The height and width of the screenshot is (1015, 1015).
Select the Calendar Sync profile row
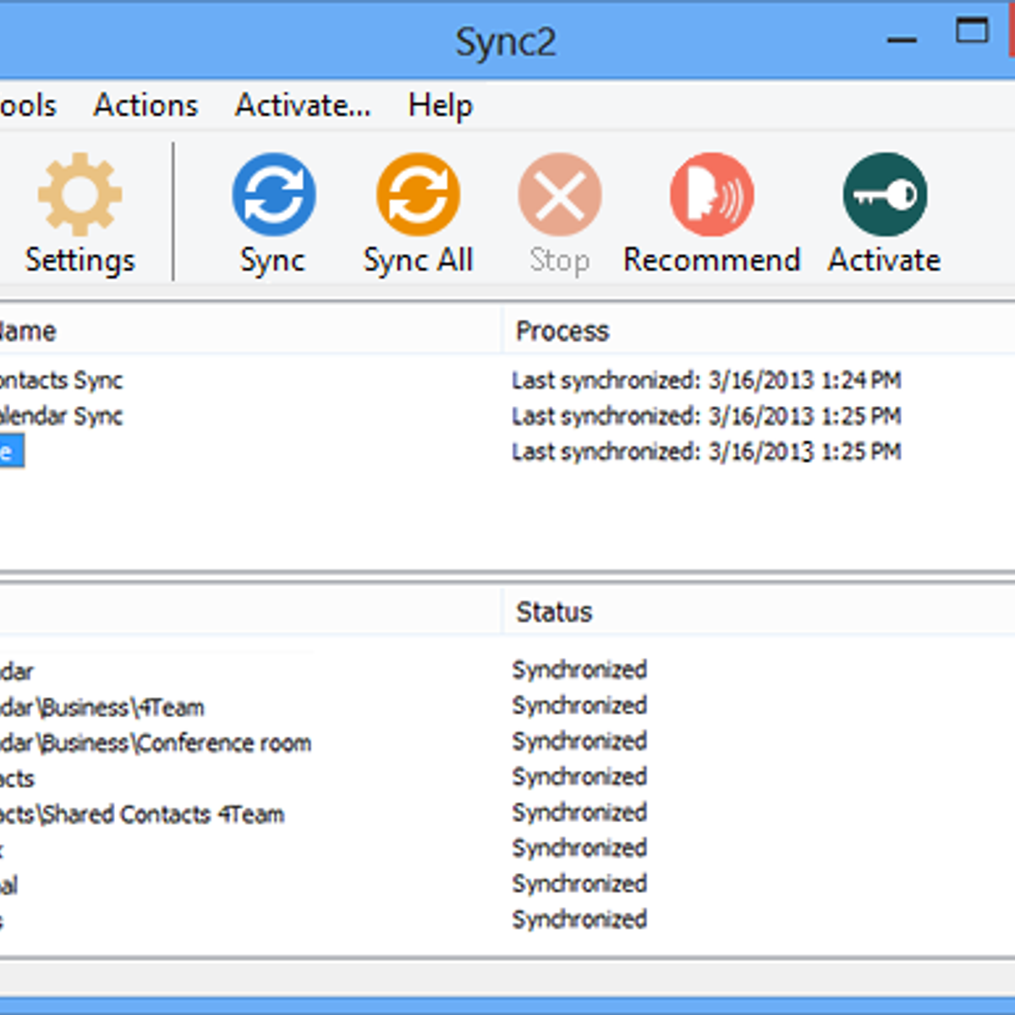pos(61,416)
